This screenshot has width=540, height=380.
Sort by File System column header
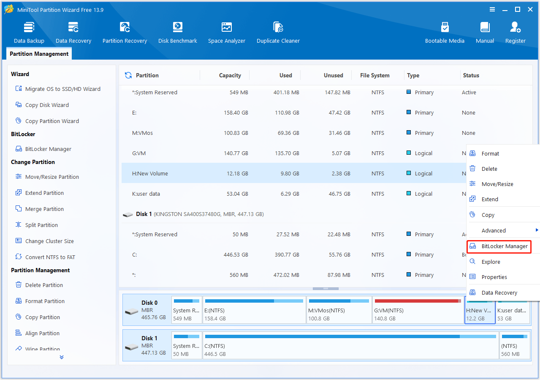[374, 75]
